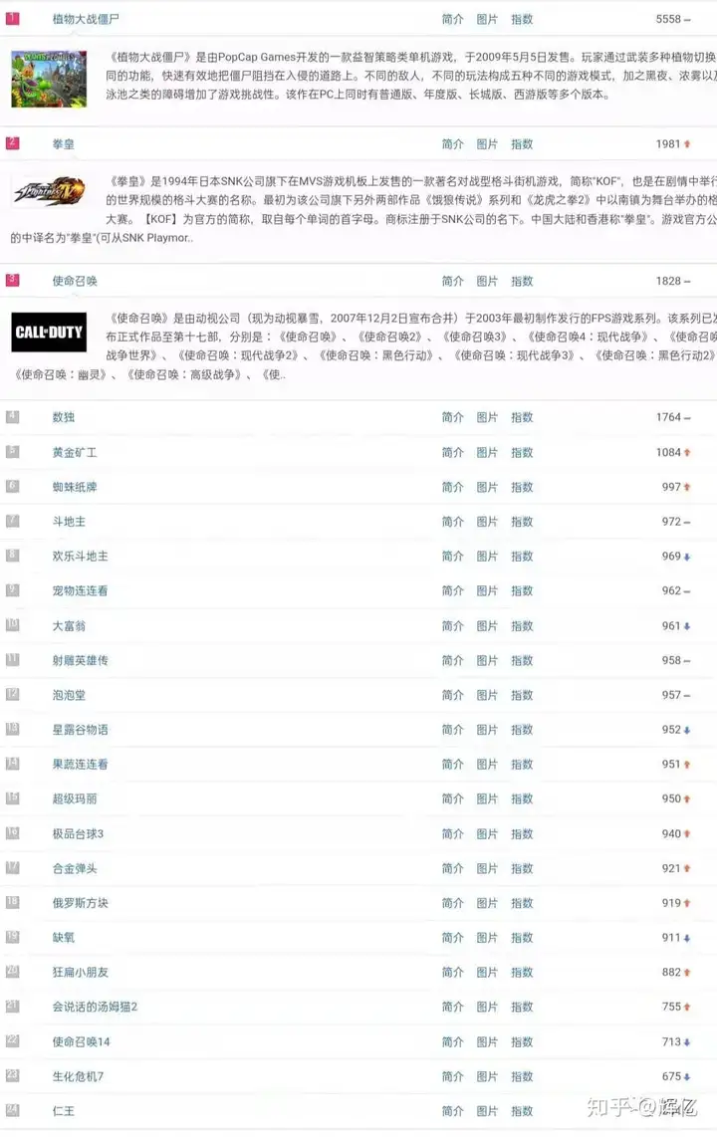Open the 射雕英雄传 entry

tap(80, 660)
